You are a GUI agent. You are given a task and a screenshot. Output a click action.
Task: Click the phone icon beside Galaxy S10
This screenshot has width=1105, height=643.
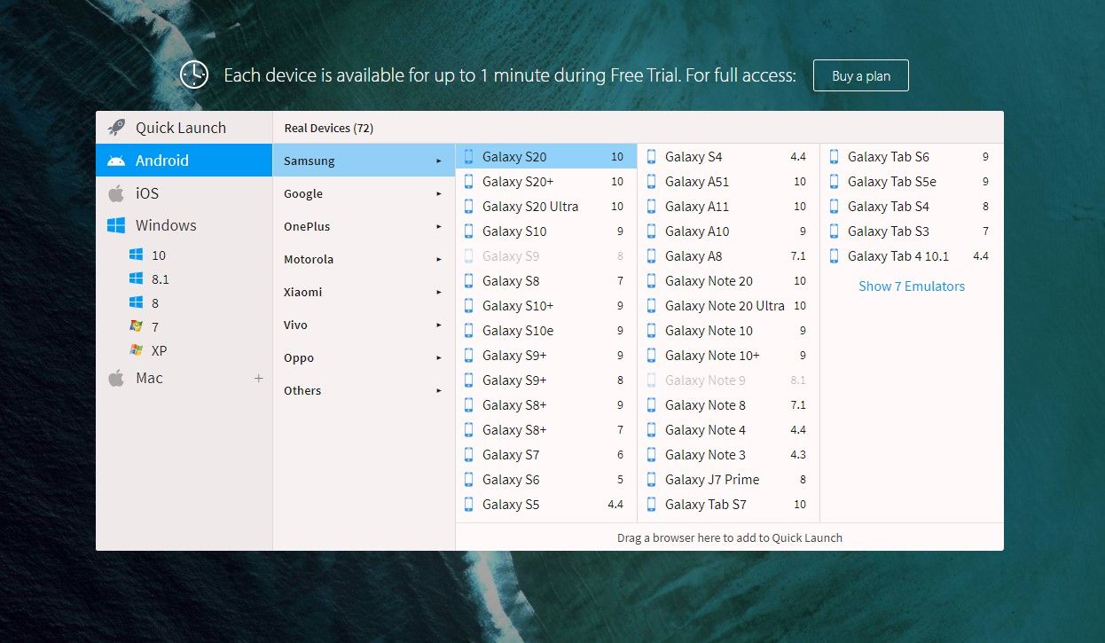(x=469, y=231)
